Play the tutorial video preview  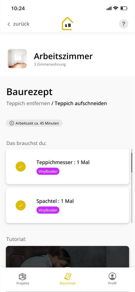click(67, 257)
